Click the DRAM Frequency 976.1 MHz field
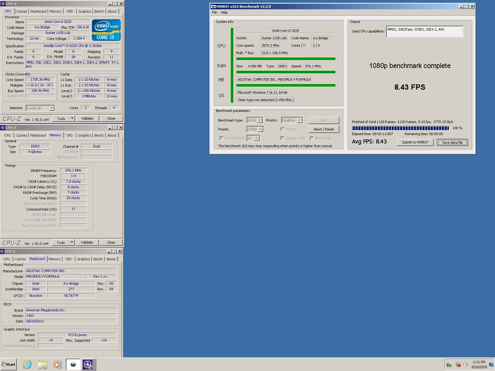The image size is (495, 371). (x=73, y=170)
